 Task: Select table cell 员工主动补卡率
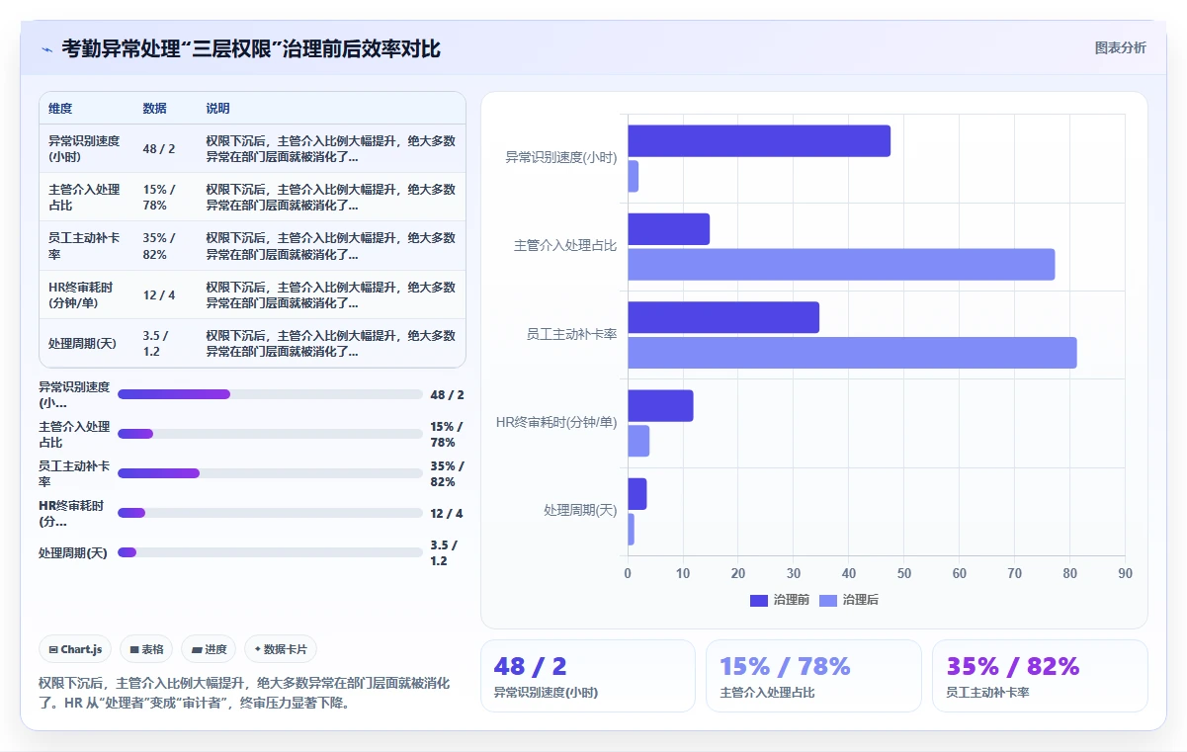(x=84, y=245)
